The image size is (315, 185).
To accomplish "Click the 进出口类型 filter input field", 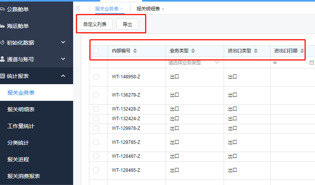I will coord(247,62).
